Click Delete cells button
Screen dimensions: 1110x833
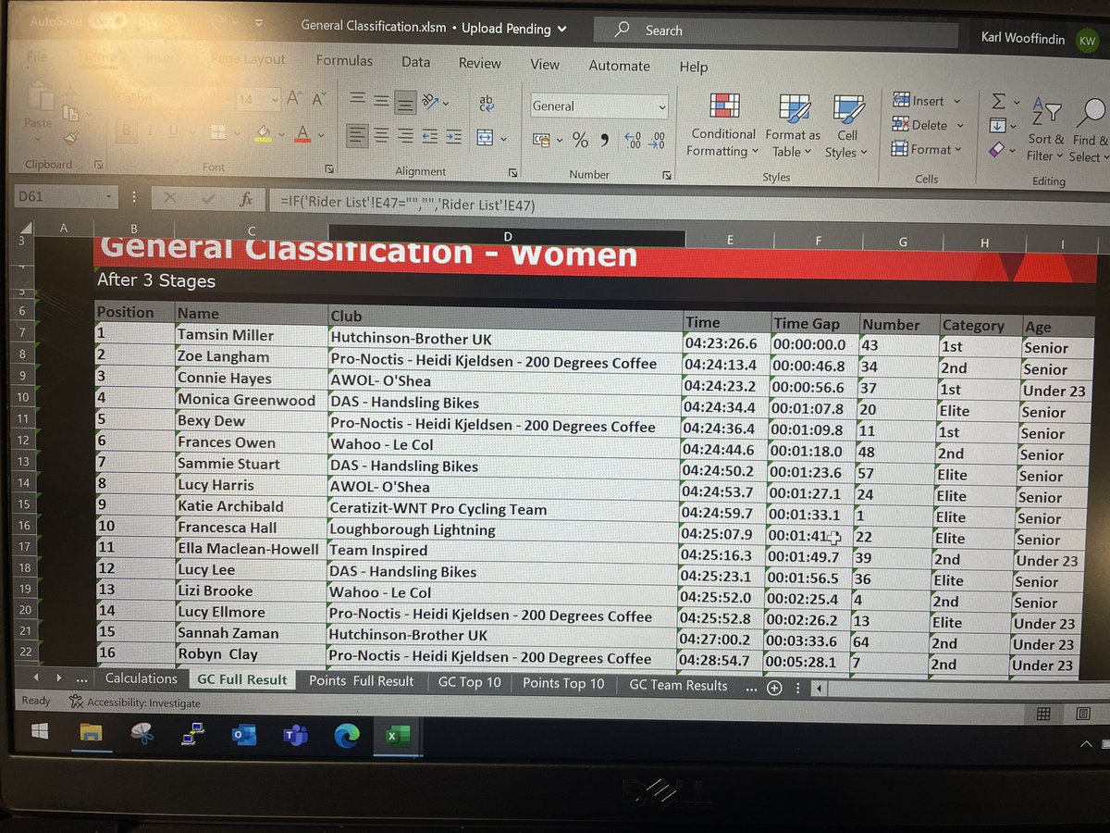(x=927, y=125)
